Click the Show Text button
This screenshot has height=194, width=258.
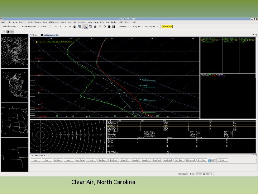coord(201,160)
